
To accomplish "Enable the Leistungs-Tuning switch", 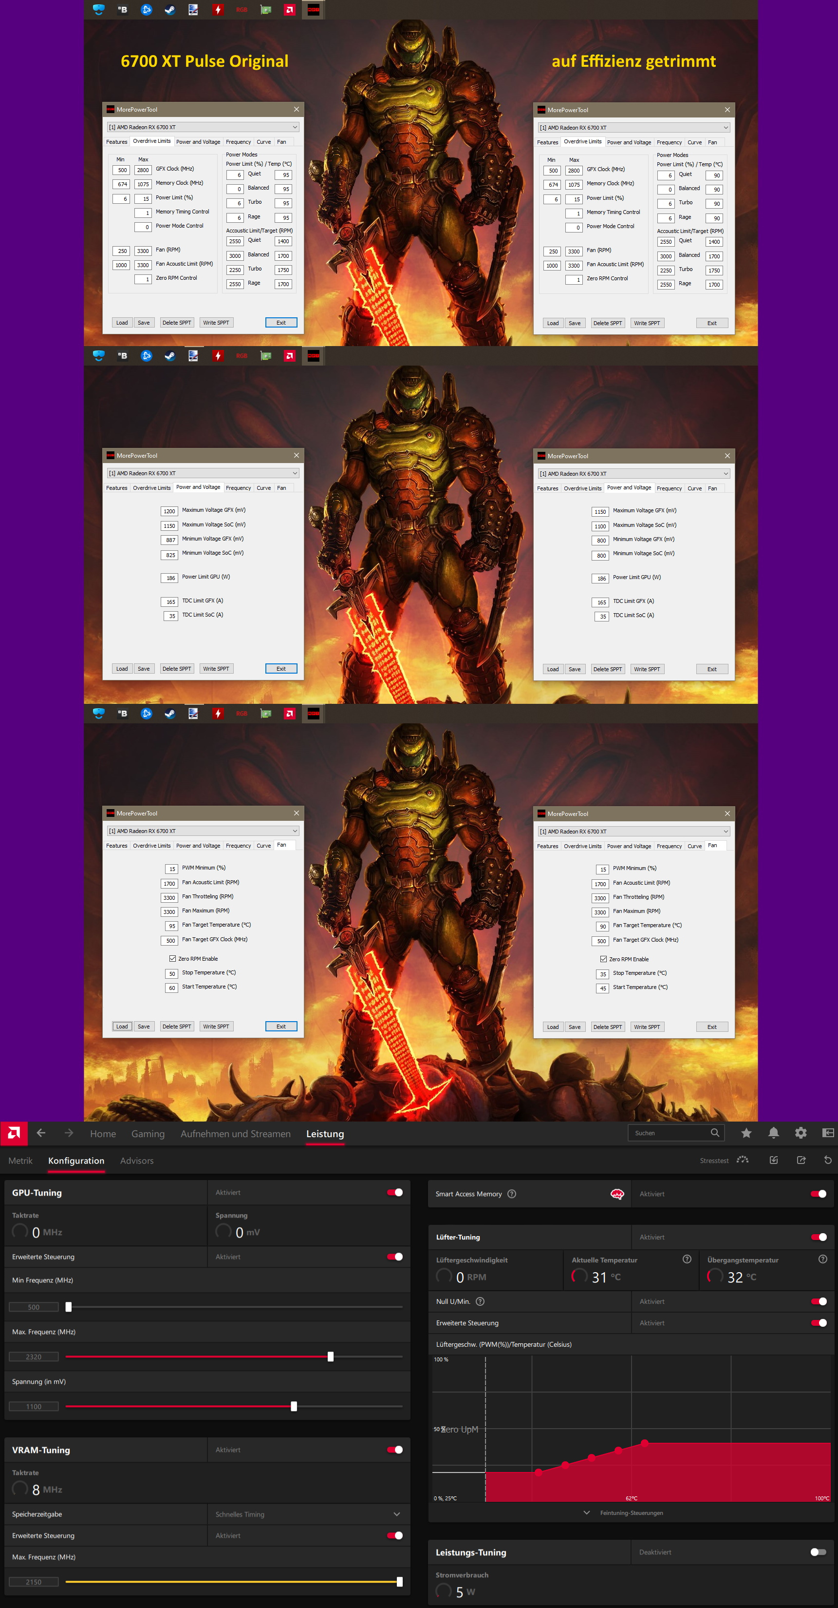I will [818, 1552].
